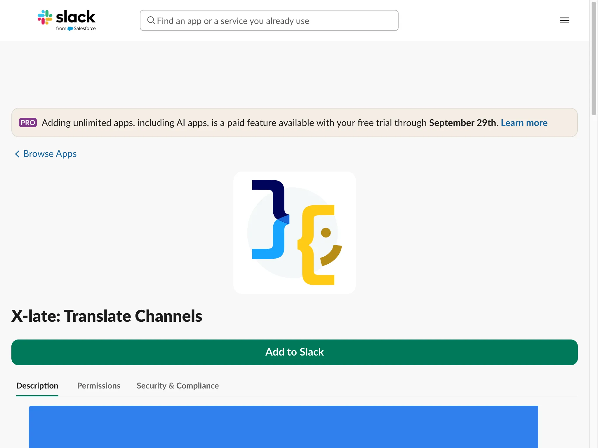This screenshot has width=598, height=448.
Task: Go back to Browse Apps
Action: click(x=46, y=154)
